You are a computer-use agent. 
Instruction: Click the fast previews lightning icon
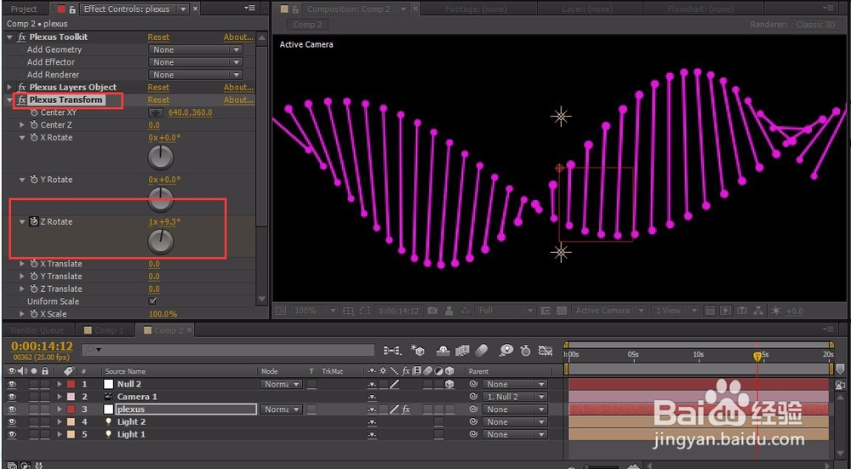[x=726, y=311]
